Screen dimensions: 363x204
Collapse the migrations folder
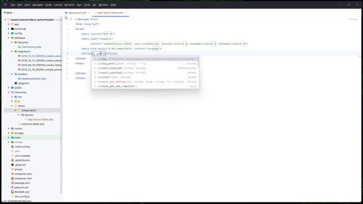tap(12, 52)
